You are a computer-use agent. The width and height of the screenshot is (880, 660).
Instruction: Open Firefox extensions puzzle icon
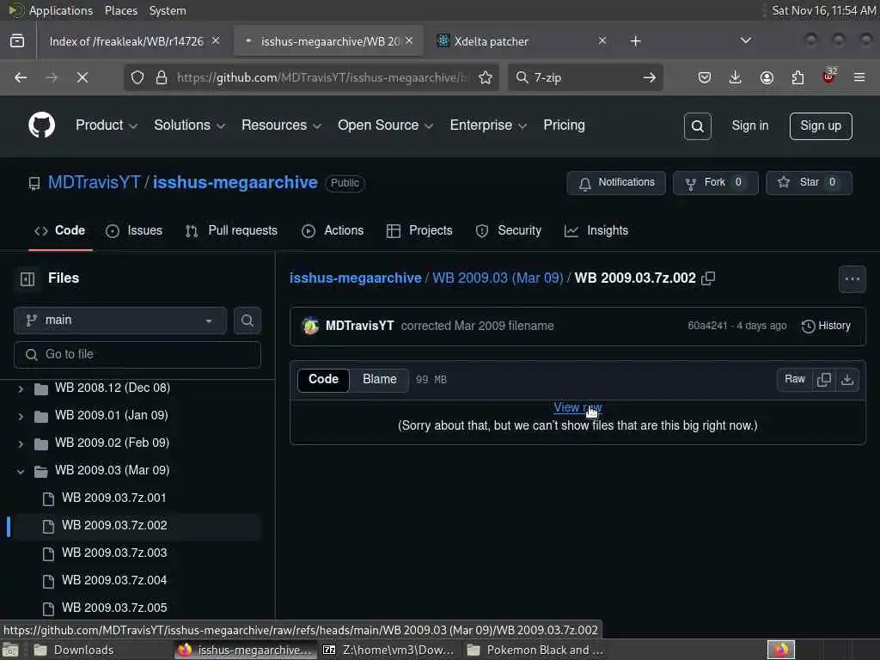(x=797, y=77)
